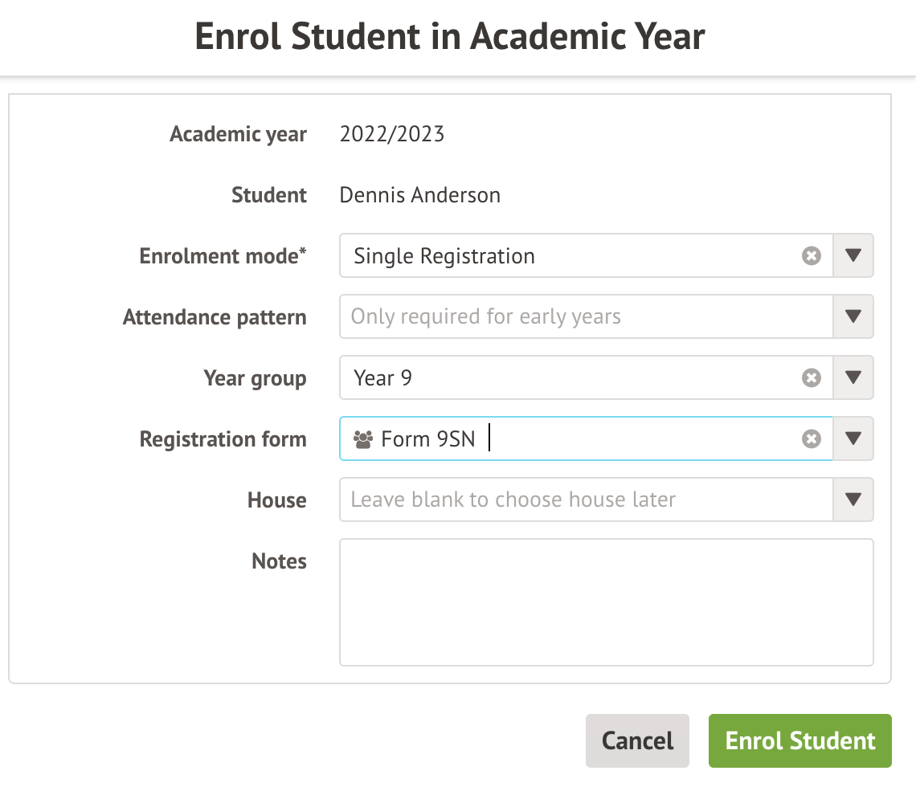Expand the Registration form dropdown arrow
Screen dimensions: 916x787
tap(853, 438)
